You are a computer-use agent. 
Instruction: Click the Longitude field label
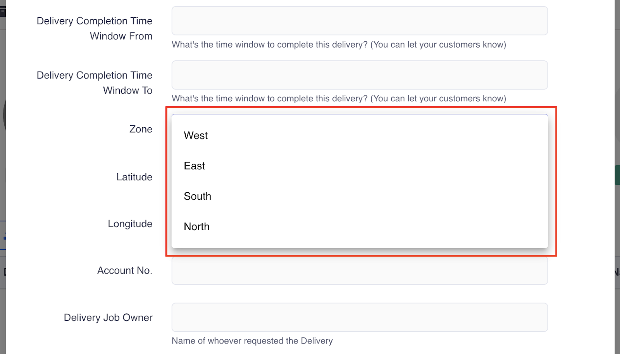(x=130, y=224)
